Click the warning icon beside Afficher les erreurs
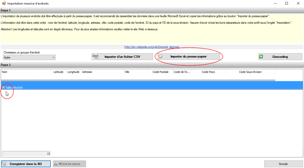 pos(55,164)
